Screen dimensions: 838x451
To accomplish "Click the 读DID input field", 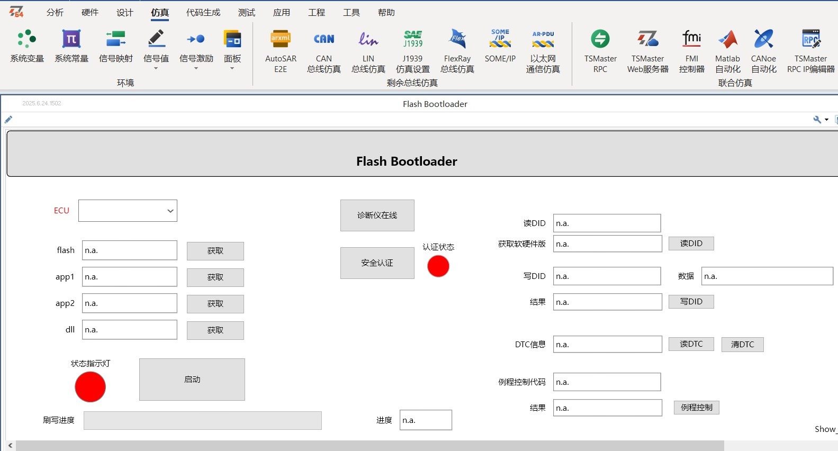I will pos(607,223).
